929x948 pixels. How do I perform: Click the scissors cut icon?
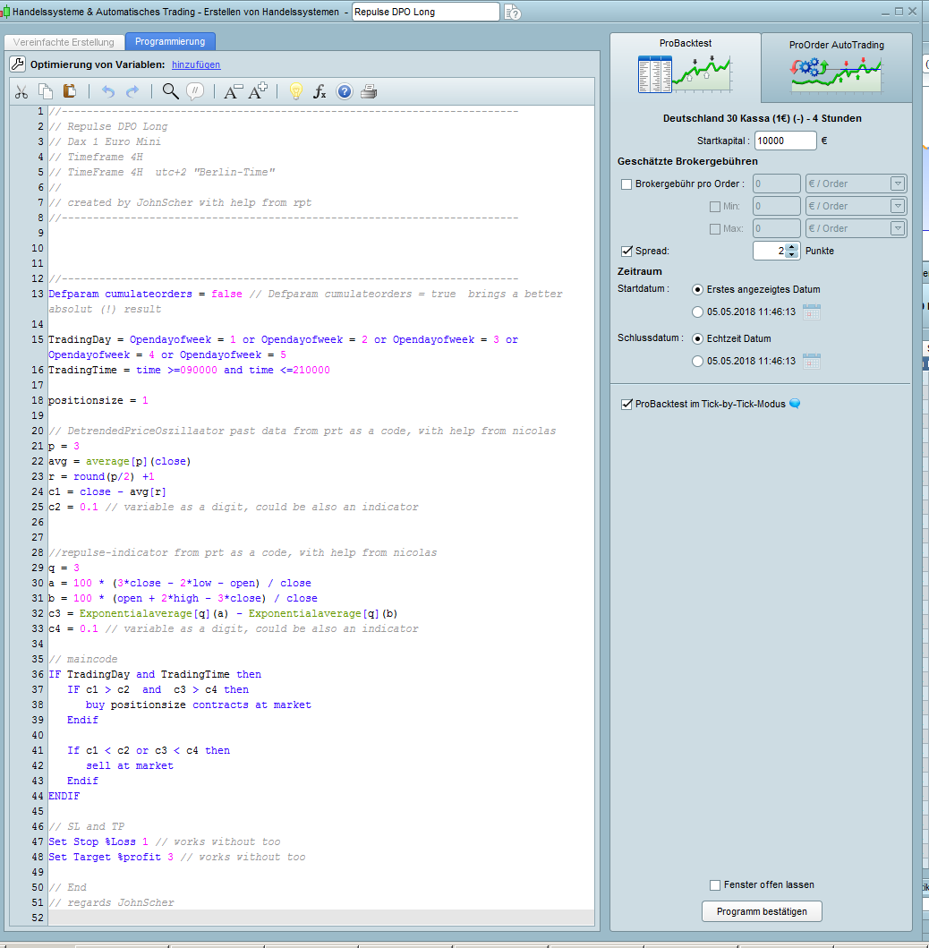tap(22, 91)
